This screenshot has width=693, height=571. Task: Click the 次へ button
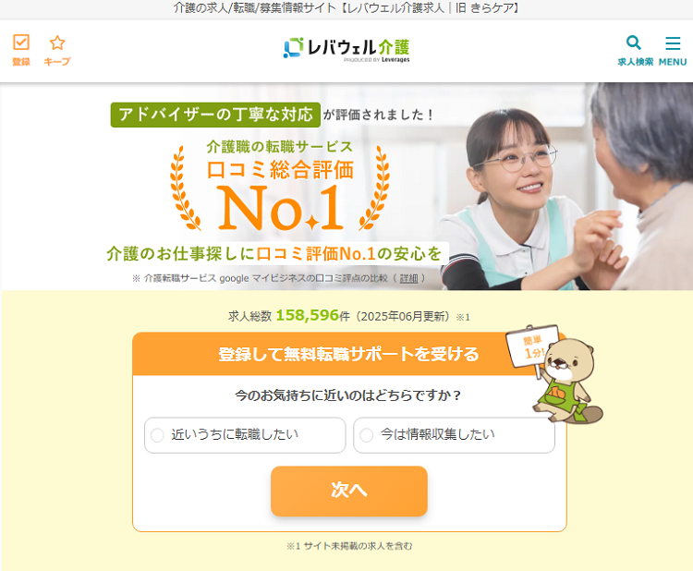pyautogui.click(x=349, y=491)
